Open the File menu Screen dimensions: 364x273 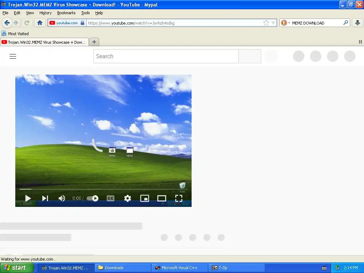pos(5,13)
